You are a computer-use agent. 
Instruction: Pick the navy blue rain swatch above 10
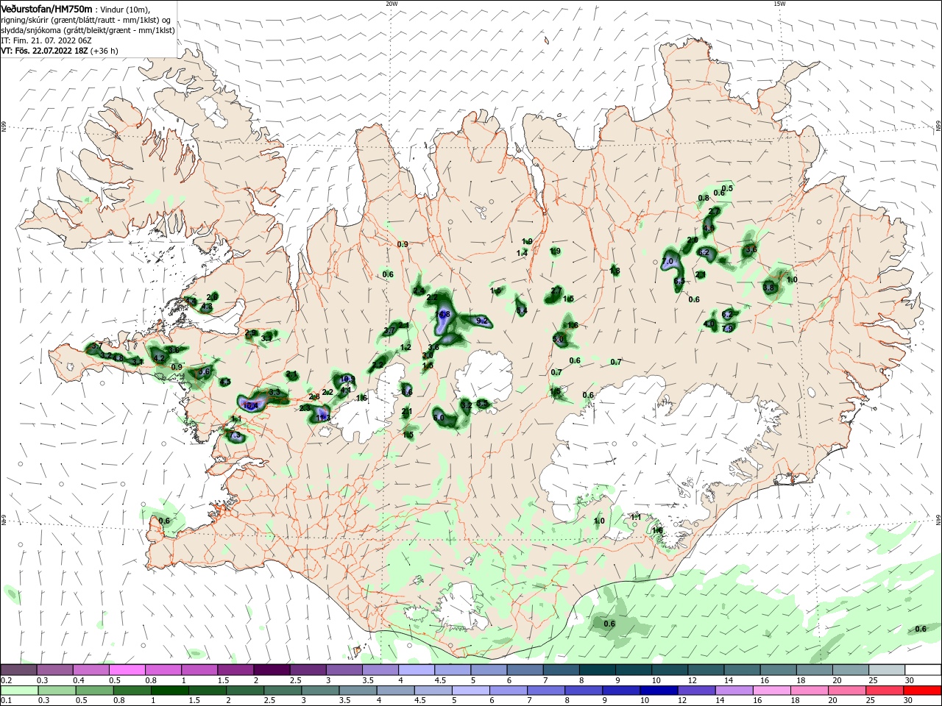coord(657,691)
